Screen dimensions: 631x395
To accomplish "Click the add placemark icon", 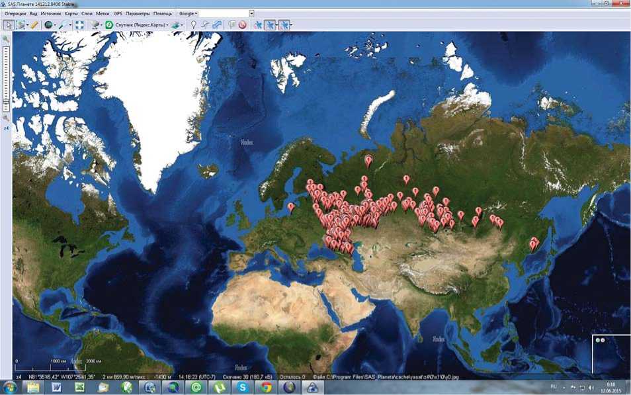I will 193,24.
